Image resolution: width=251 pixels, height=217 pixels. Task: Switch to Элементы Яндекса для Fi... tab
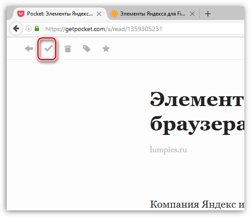coord(153,14)
